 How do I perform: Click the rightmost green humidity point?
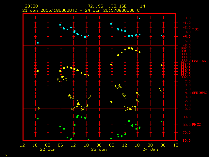tap(162, 122)
